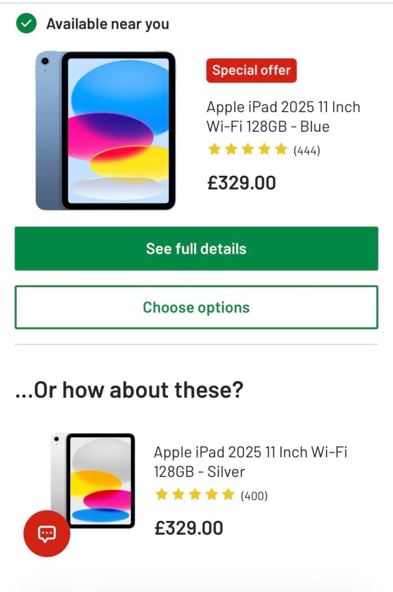Open the Apple iPad Blue product title

[283, 116]
